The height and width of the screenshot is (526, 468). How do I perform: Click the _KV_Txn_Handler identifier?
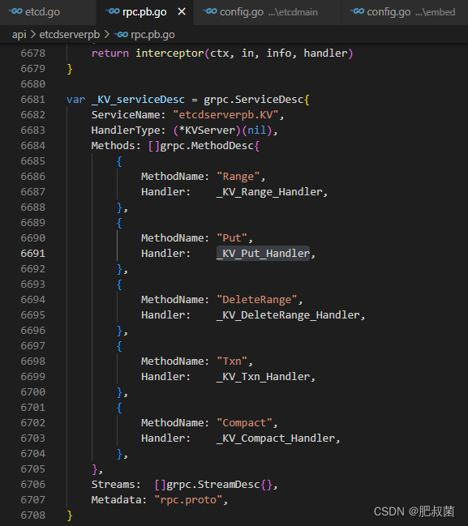[263, 377]
